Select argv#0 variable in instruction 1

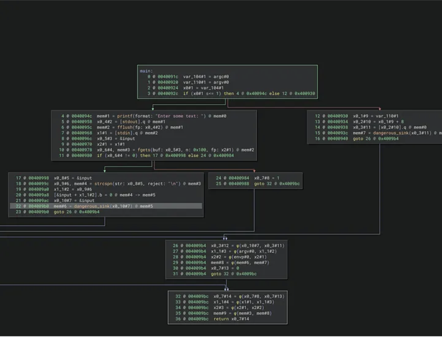point(221,82)
